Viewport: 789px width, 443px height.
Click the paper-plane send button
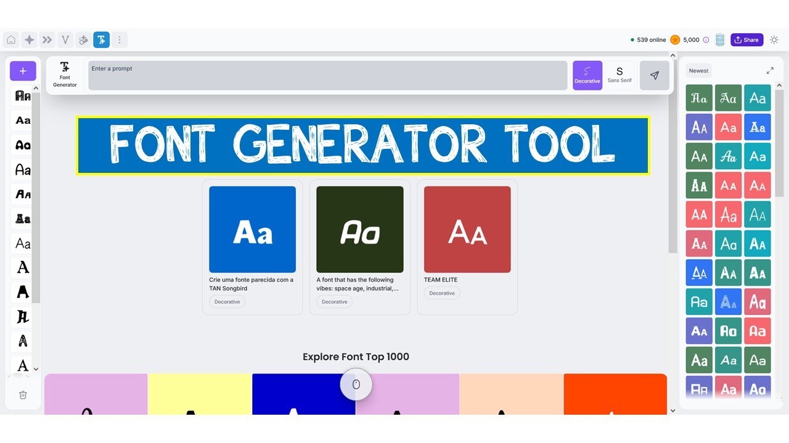655,76
